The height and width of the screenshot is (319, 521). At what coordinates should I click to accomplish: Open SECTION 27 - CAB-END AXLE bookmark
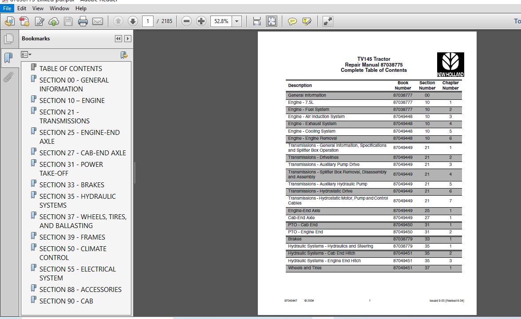pos(83,153)
